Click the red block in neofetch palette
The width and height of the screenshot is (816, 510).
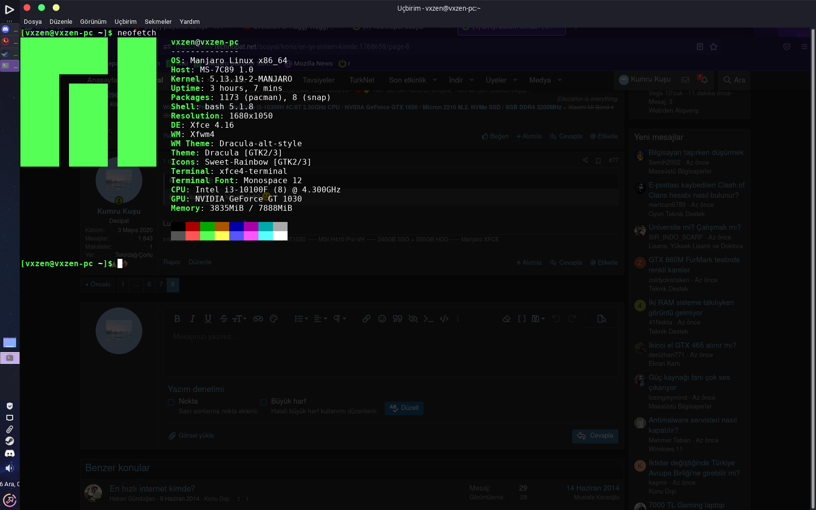[192, 226]
